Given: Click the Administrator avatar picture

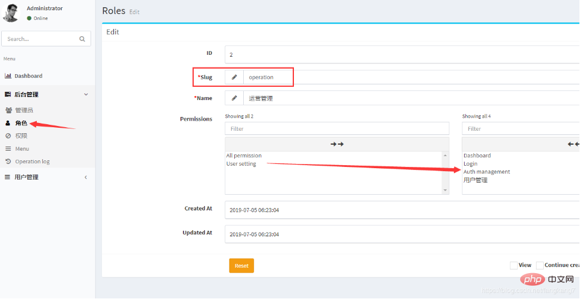Looking at the screenshot, I should 11,13.
